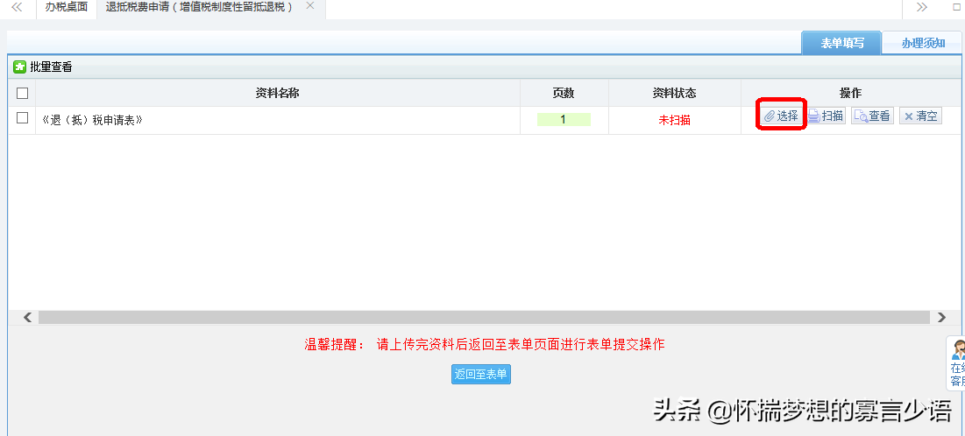
Task: Click the window restore icon at top right
Action: [956, 7]
